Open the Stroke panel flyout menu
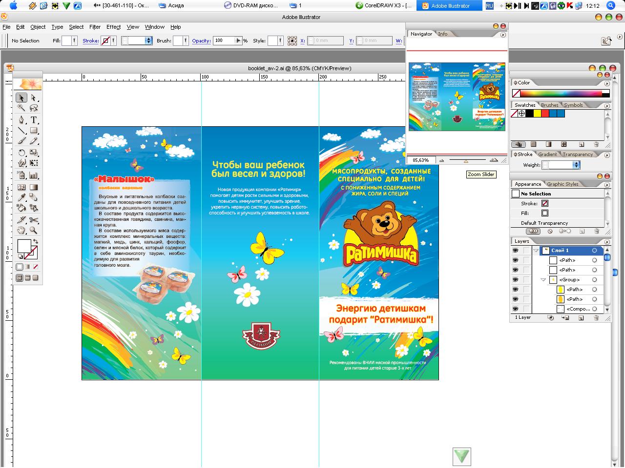The height and width of the screenshot is (468, 625). click(x=607, y=155)
